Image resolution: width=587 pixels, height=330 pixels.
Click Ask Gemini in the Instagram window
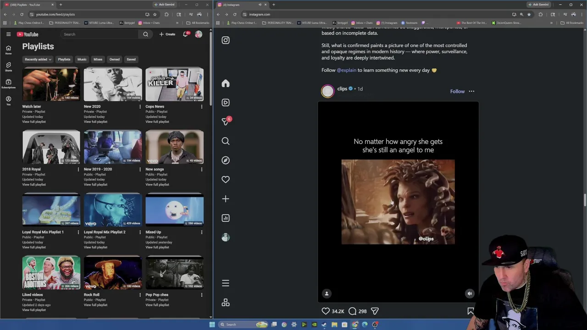[538, 5]
